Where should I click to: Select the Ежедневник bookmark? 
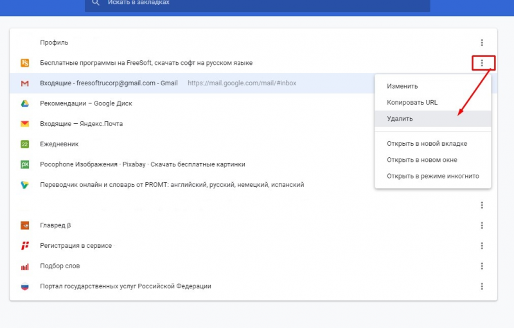click(192, 144)
